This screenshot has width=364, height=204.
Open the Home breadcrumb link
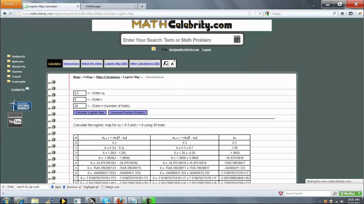[77, 77]
